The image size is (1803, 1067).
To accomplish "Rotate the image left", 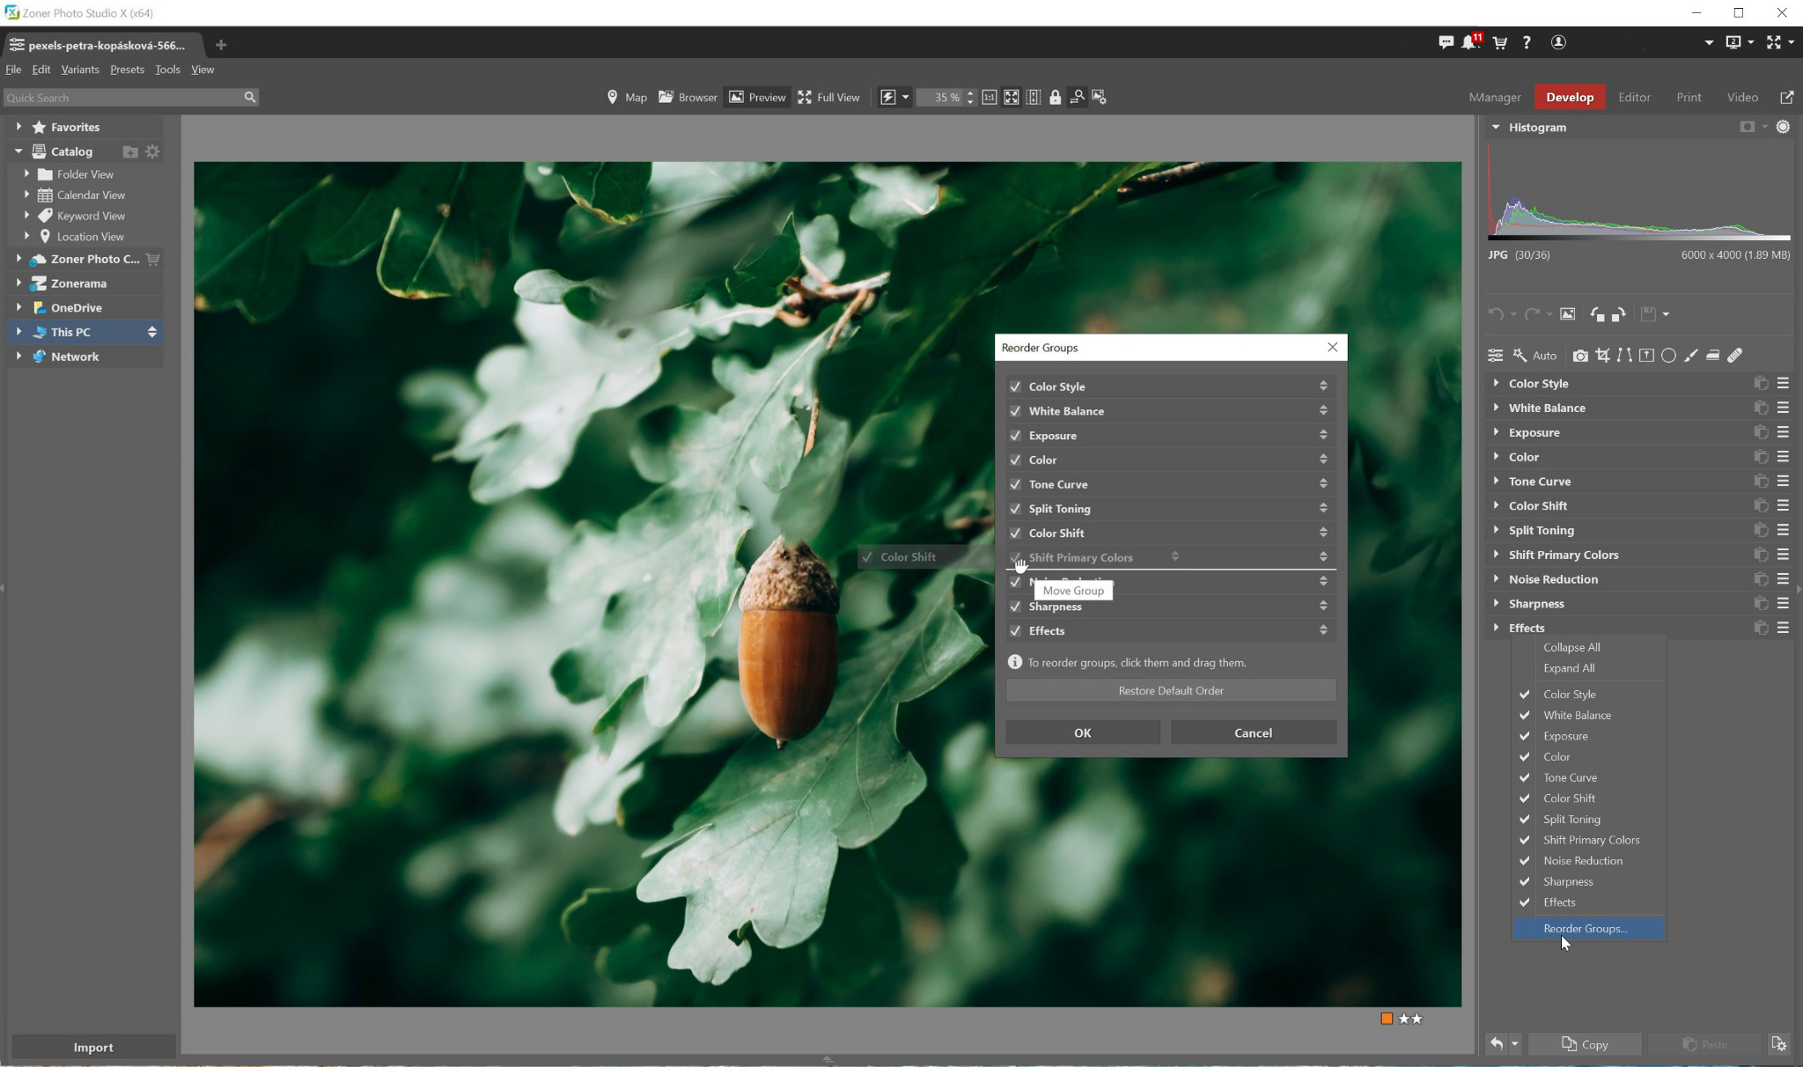I will coord(1598,313).
